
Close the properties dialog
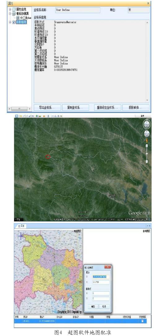pos(148,3)
